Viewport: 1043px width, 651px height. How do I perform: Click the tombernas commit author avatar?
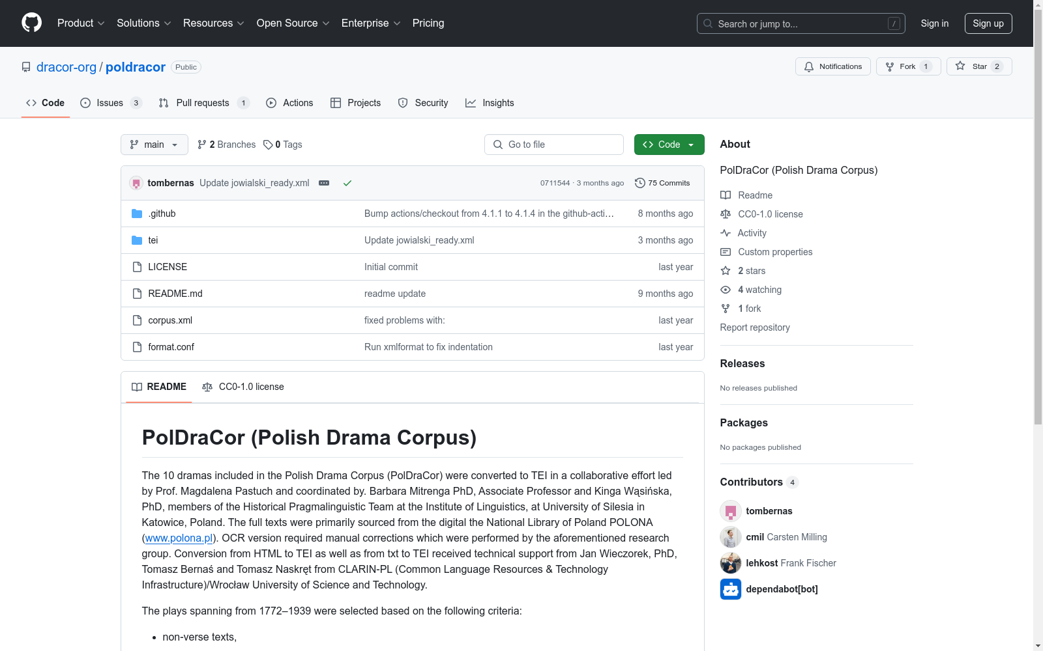(x=136, y=183)
